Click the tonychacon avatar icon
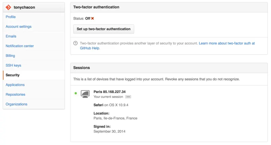 coord(8,7)
